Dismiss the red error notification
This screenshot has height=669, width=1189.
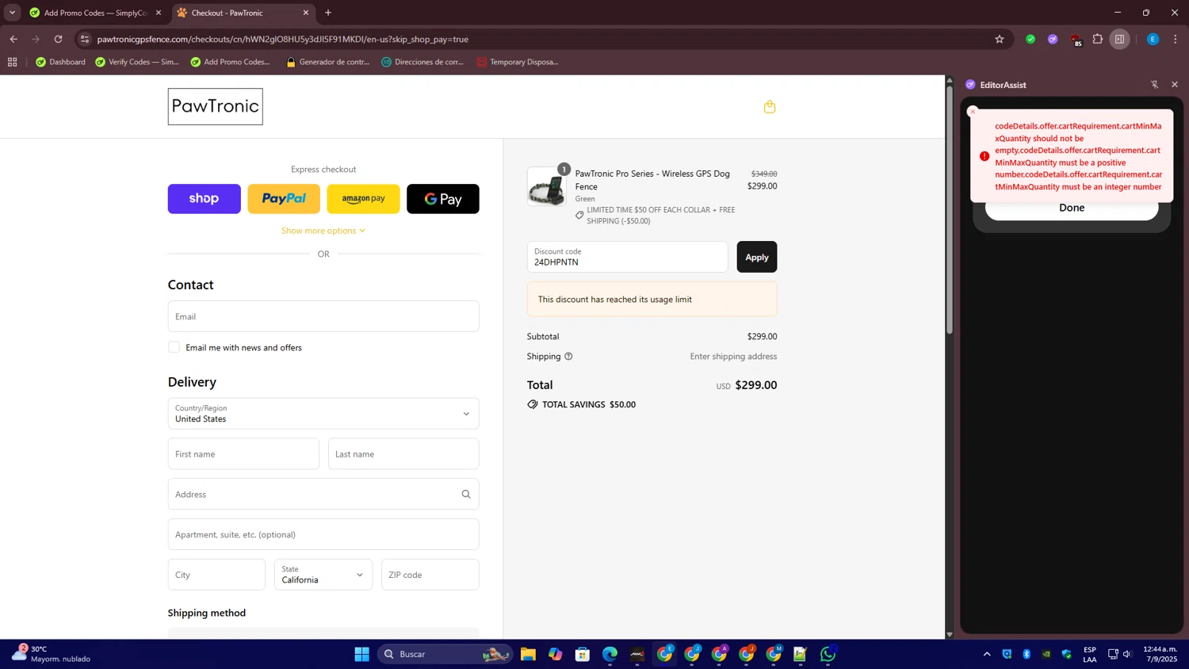pyautogui.click(x=973, y=112)
